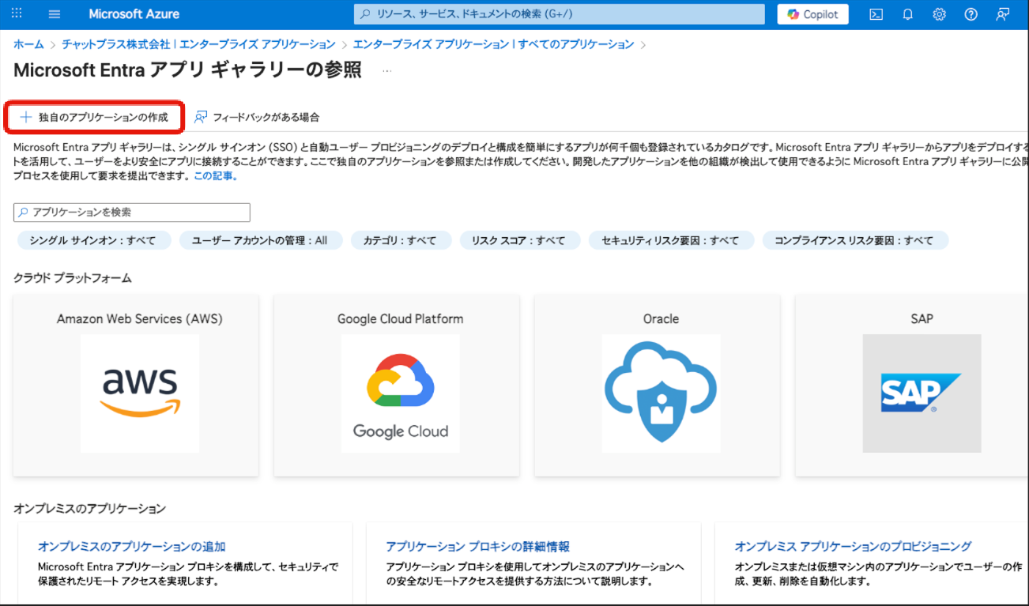This screenshot has height=606, width=1029.
Task: Open the ユーザー アカウントの管理 filter
Action: pyautogui.click(x=259, y=240)
